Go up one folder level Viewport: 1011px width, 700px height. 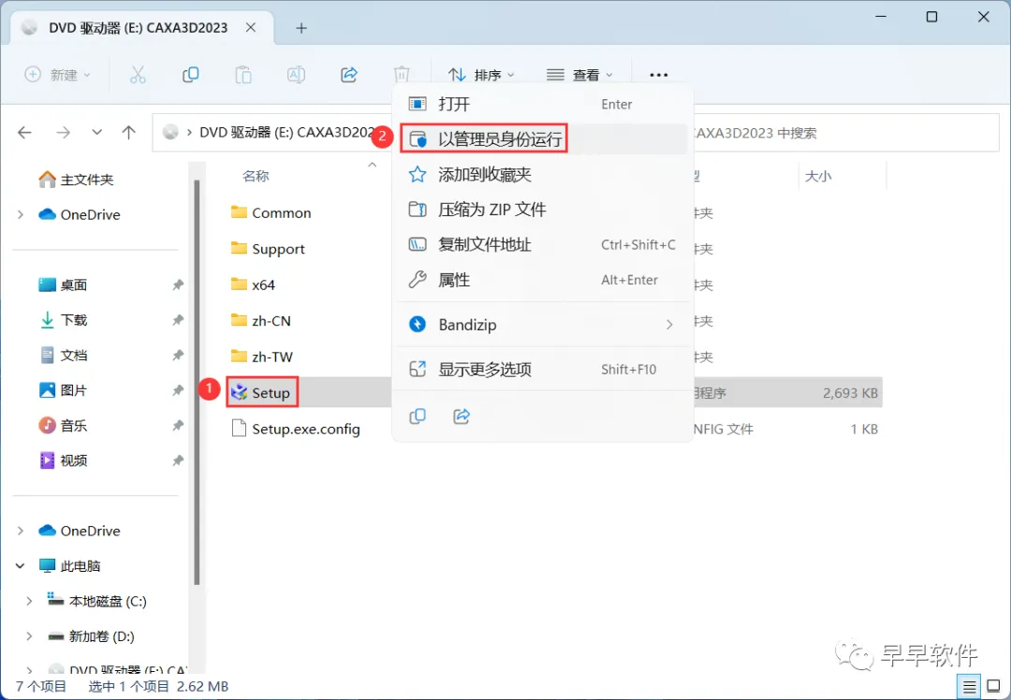tap(129, 133)
